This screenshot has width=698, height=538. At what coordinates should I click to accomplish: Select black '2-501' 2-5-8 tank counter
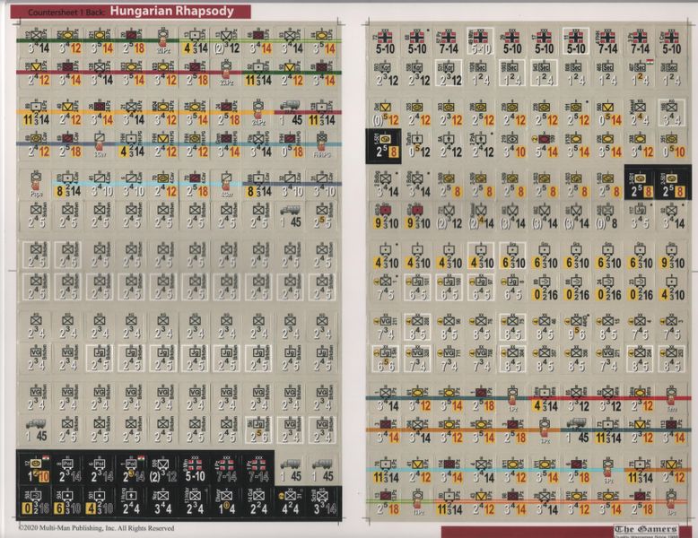tap(672, 183)
